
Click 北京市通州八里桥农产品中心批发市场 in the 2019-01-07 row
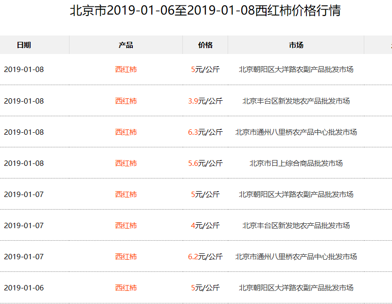(296, 256)
